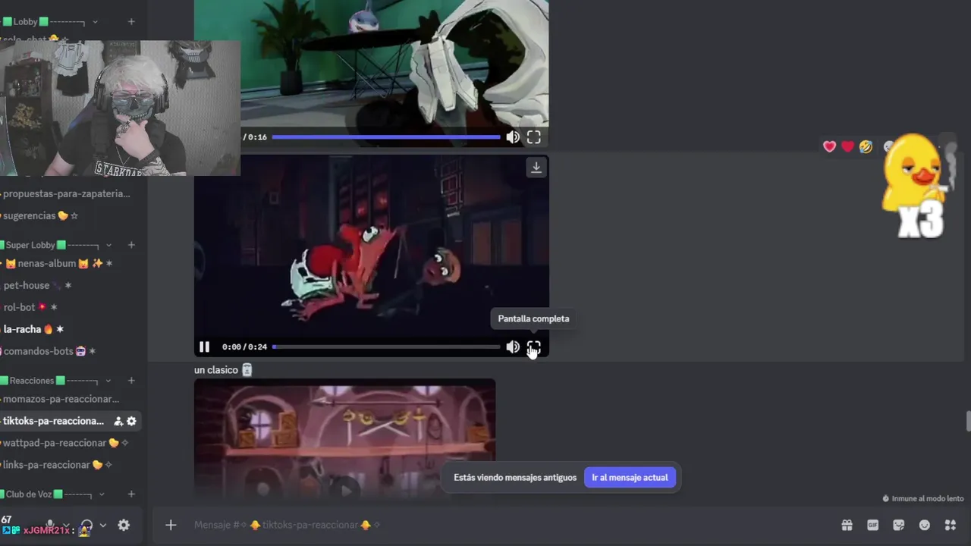Open output device options chevron
This screenshot has width=971, height=546.
[102, 525]
